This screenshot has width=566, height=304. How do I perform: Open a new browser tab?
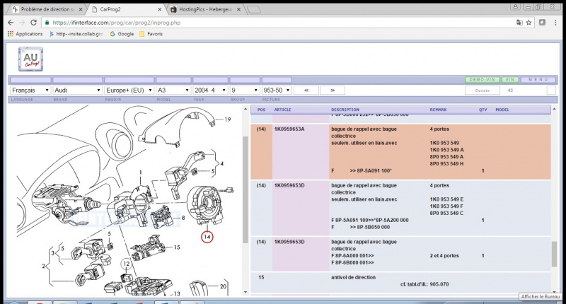254,10
